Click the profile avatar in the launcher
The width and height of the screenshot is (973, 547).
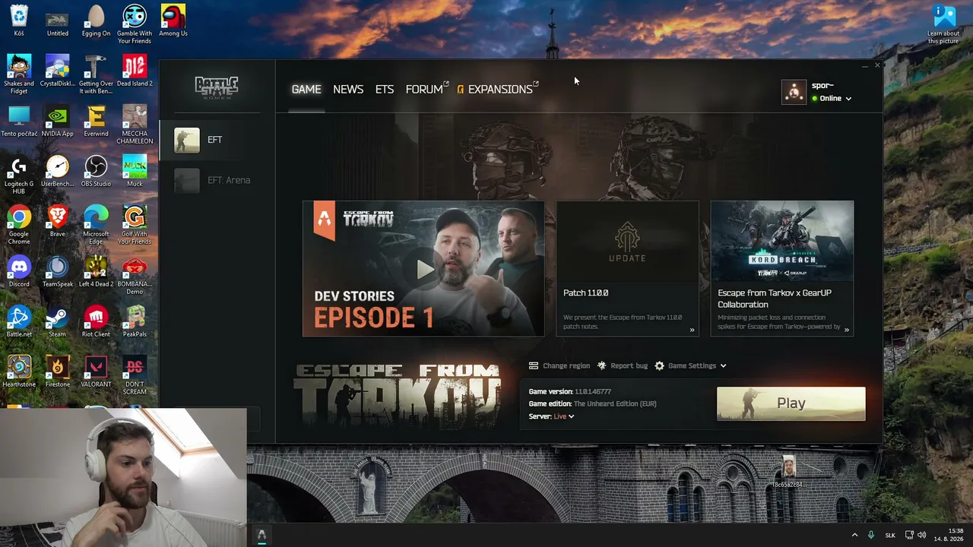794,92
